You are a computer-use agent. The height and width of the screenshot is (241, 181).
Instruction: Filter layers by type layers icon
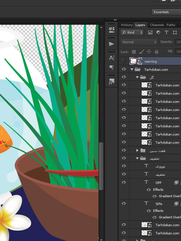[166, 33]
